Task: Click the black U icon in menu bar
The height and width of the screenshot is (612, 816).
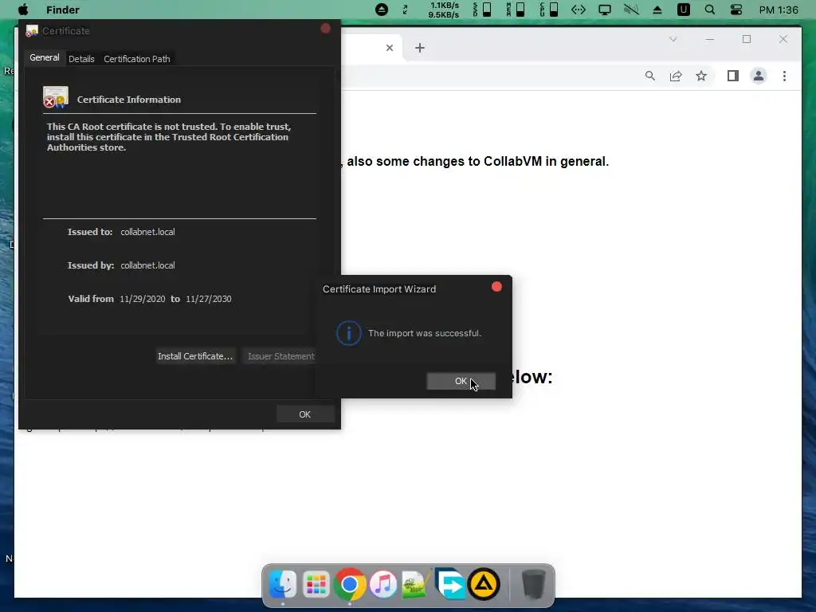Action: [x=683, y=10]
